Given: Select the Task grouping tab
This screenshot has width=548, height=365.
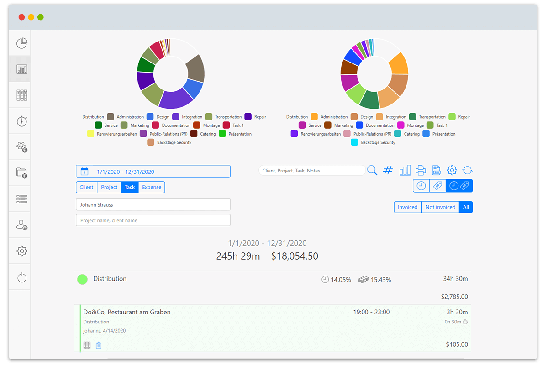Looking at the screenshot, I should point(130,187).
